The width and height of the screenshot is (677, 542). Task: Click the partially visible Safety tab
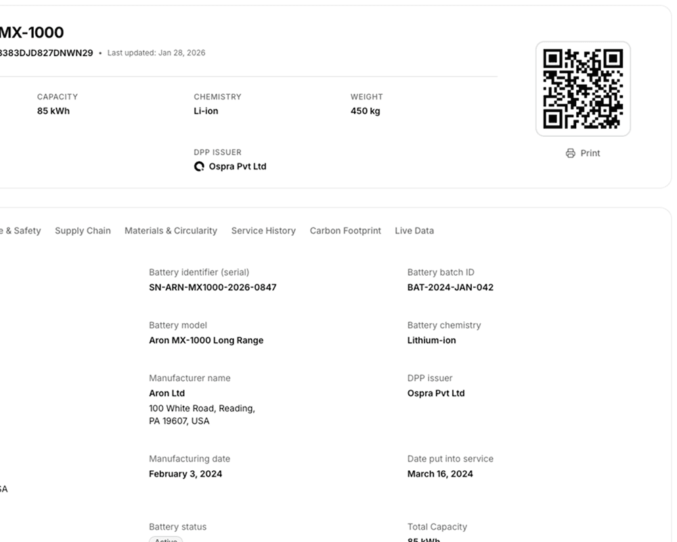(x=20, y=230)
